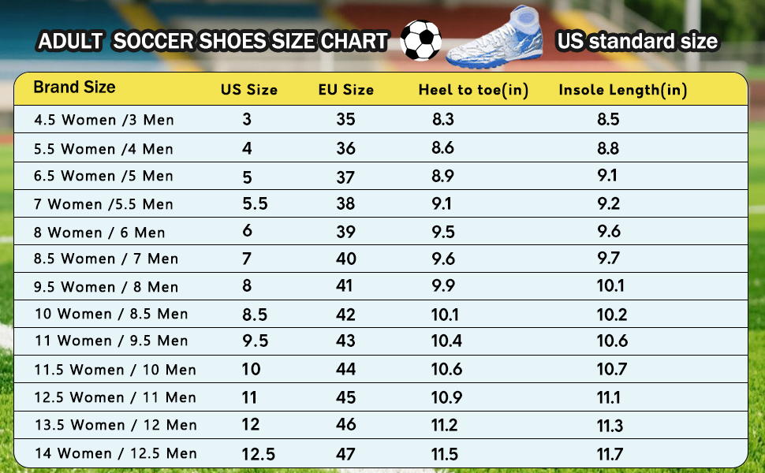Viewport: 765px width, 473px height.
Task: Select the Insole Length(in) column header
Action: (x=622, y=90)
